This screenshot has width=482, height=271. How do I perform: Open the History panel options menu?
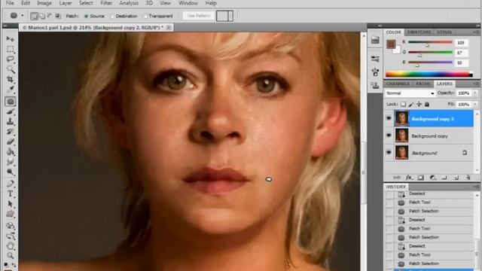[477, 187]
